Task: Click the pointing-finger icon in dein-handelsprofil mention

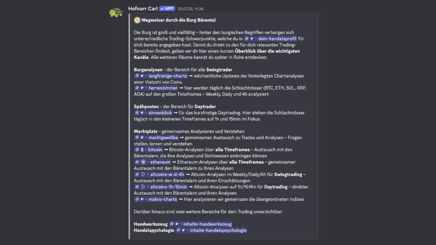Action: 251,38
